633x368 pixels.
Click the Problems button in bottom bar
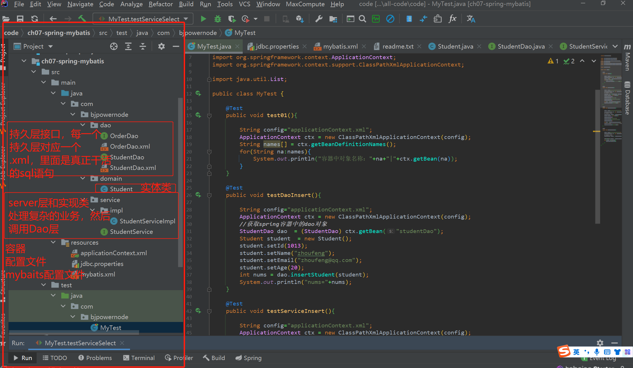point(95,358)
